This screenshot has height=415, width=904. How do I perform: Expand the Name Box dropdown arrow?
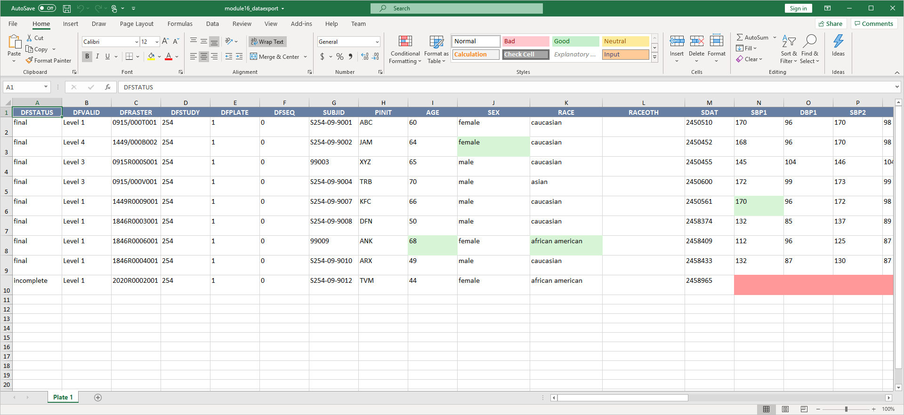[46, 87]
